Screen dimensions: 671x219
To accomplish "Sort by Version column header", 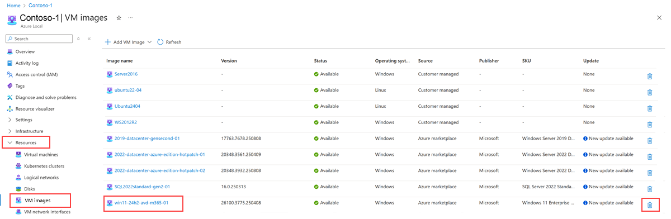I will [x=229, y=60].
